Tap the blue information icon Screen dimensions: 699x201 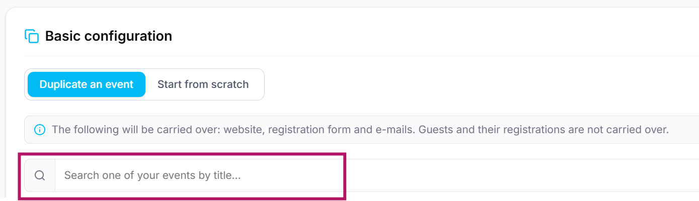pyautogui.click(x=39, y=130)
